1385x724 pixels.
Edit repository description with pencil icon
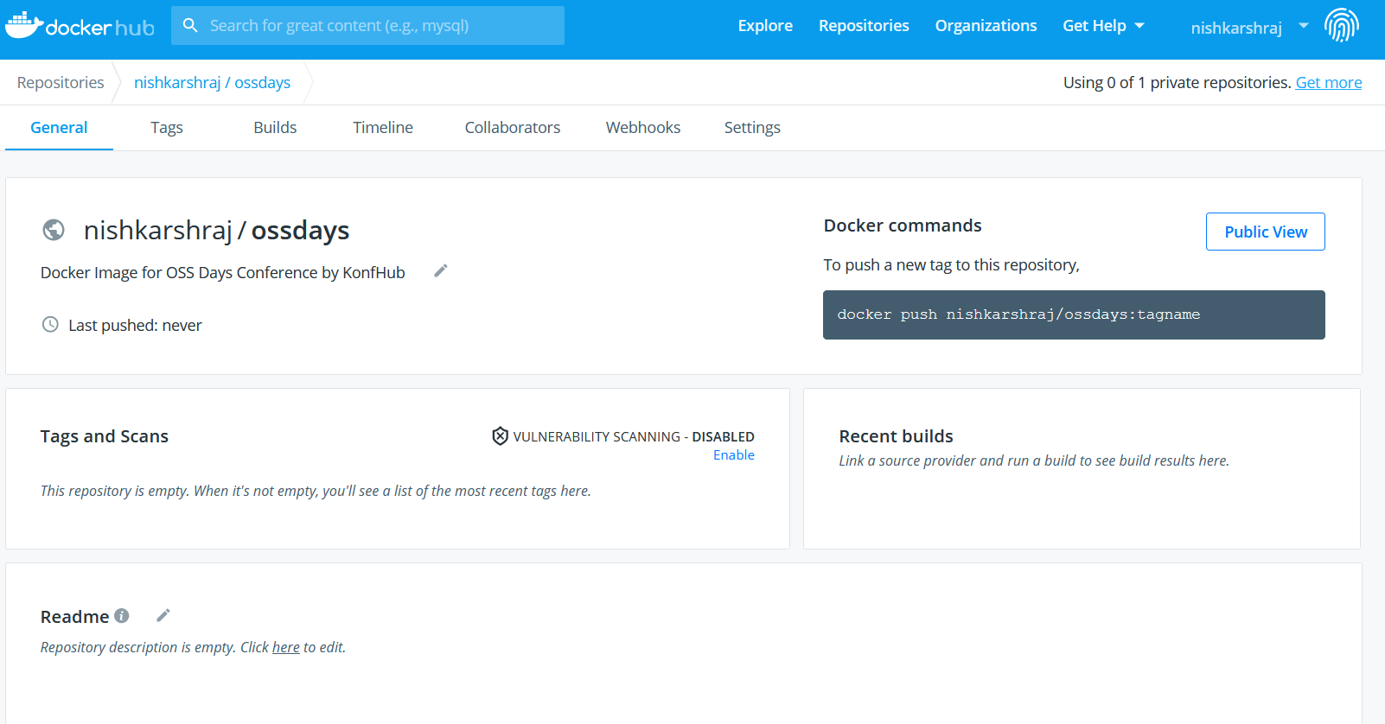(441, 271)
